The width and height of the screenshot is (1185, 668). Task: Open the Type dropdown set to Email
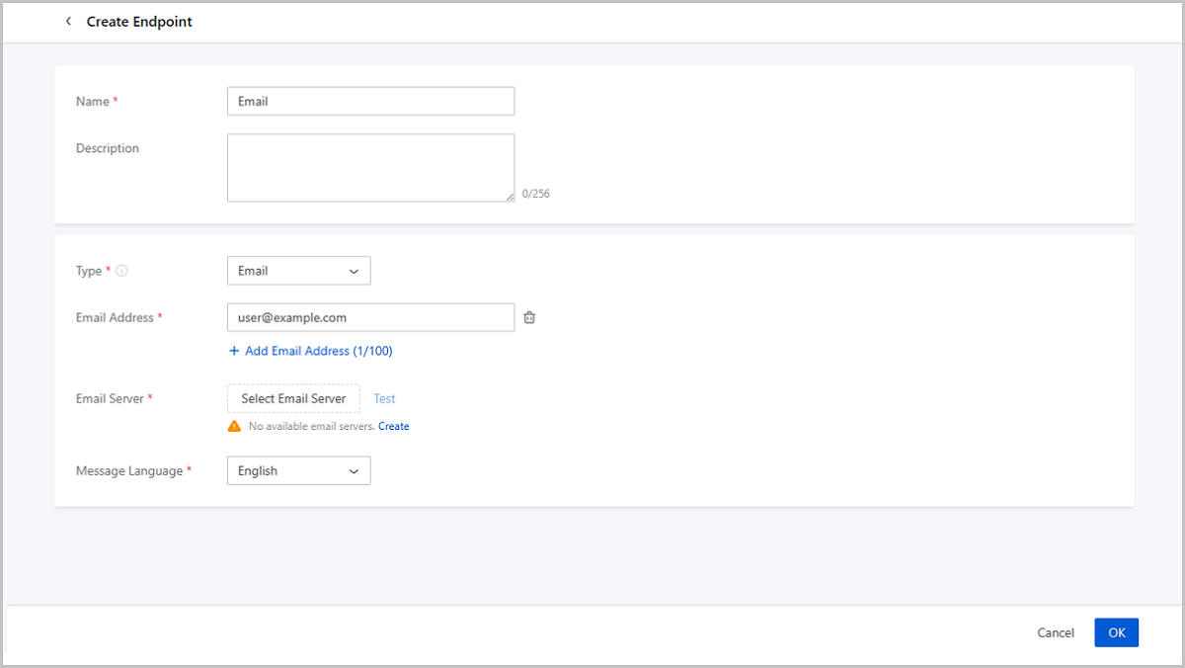pos(299,271)
